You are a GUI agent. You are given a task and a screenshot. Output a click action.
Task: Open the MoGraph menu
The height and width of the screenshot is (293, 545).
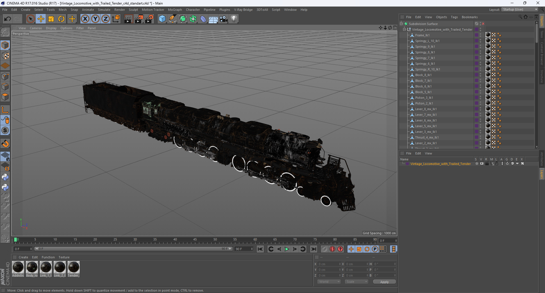pos(175,10)
